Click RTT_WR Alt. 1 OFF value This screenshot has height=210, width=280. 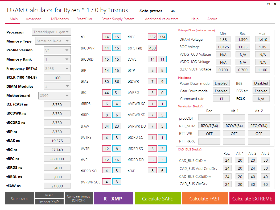click(234, 133)
